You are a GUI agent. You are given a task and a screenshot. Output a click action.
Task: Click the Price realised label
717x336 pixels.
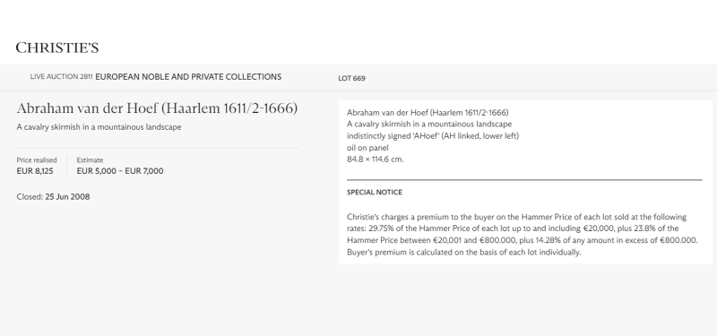(37, 160)
